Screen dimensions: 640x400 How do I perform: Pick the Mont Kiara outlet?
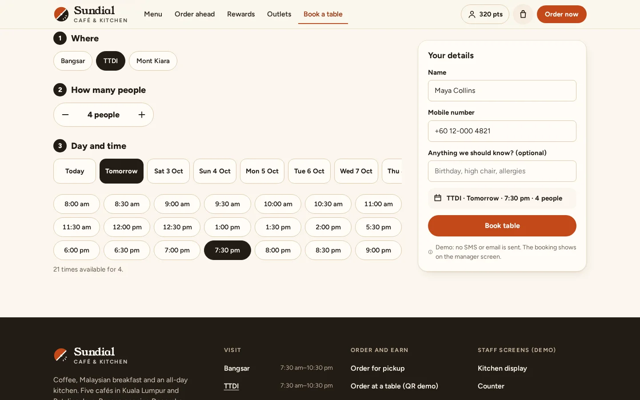153,61
